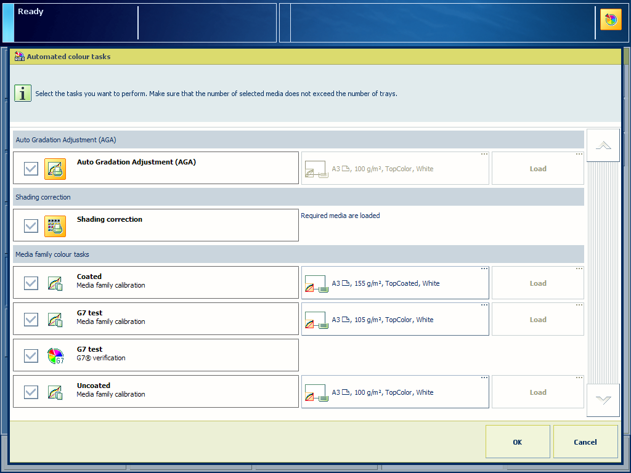Click the Coated media family calibration icon
The width and height of the screenshot is (631, 473).
(55, 283)
